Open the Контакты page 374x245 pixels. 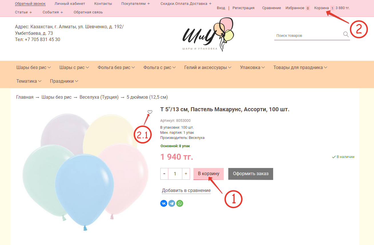tap(103, 4)
